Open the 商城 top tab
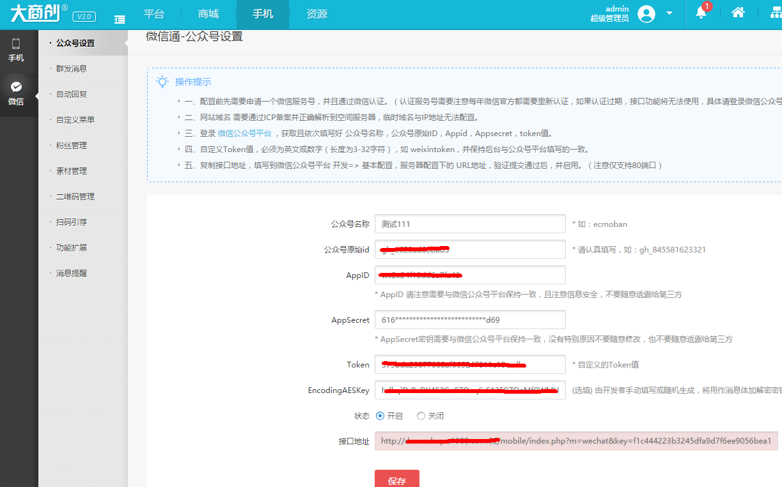 [208, 14]
